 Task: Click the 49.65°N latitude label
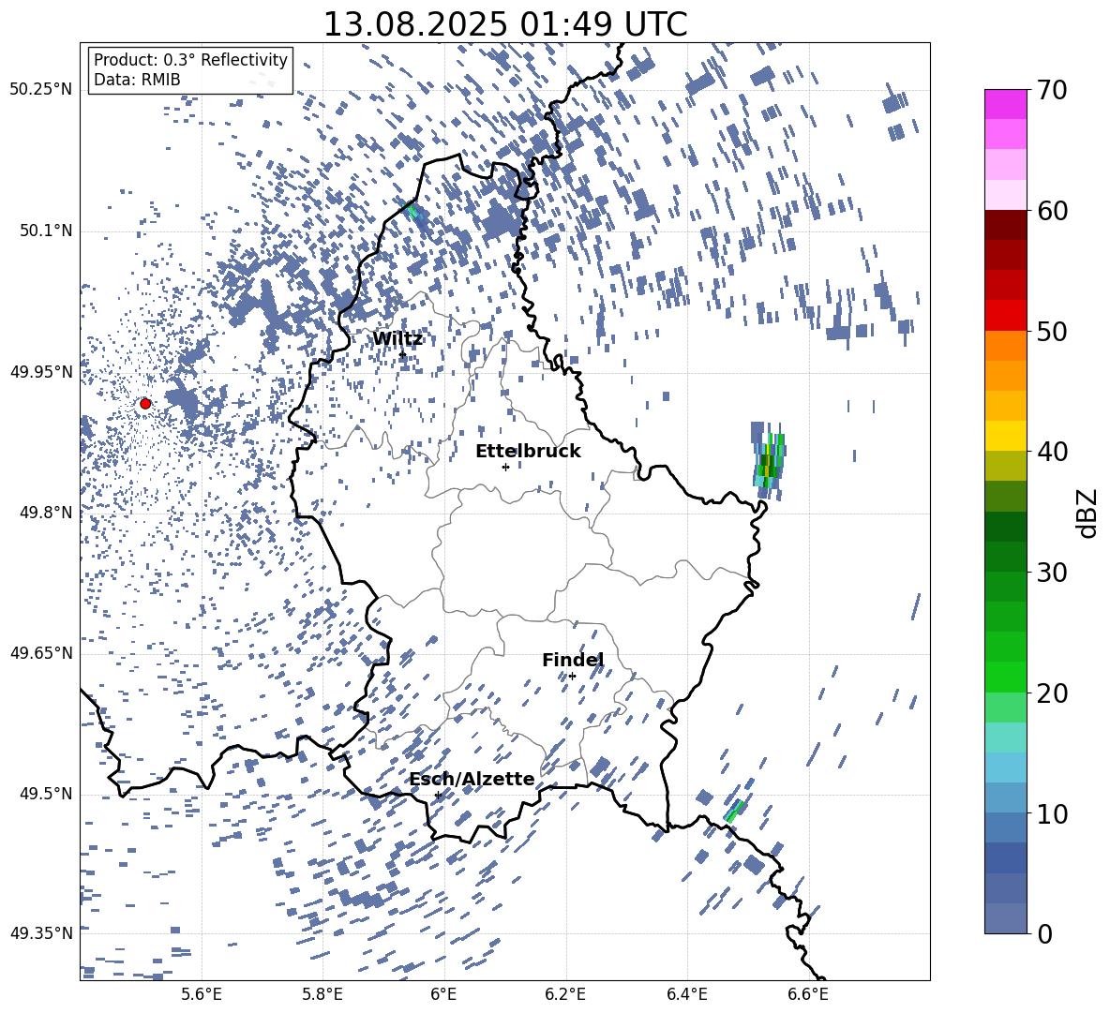[41, 652]
